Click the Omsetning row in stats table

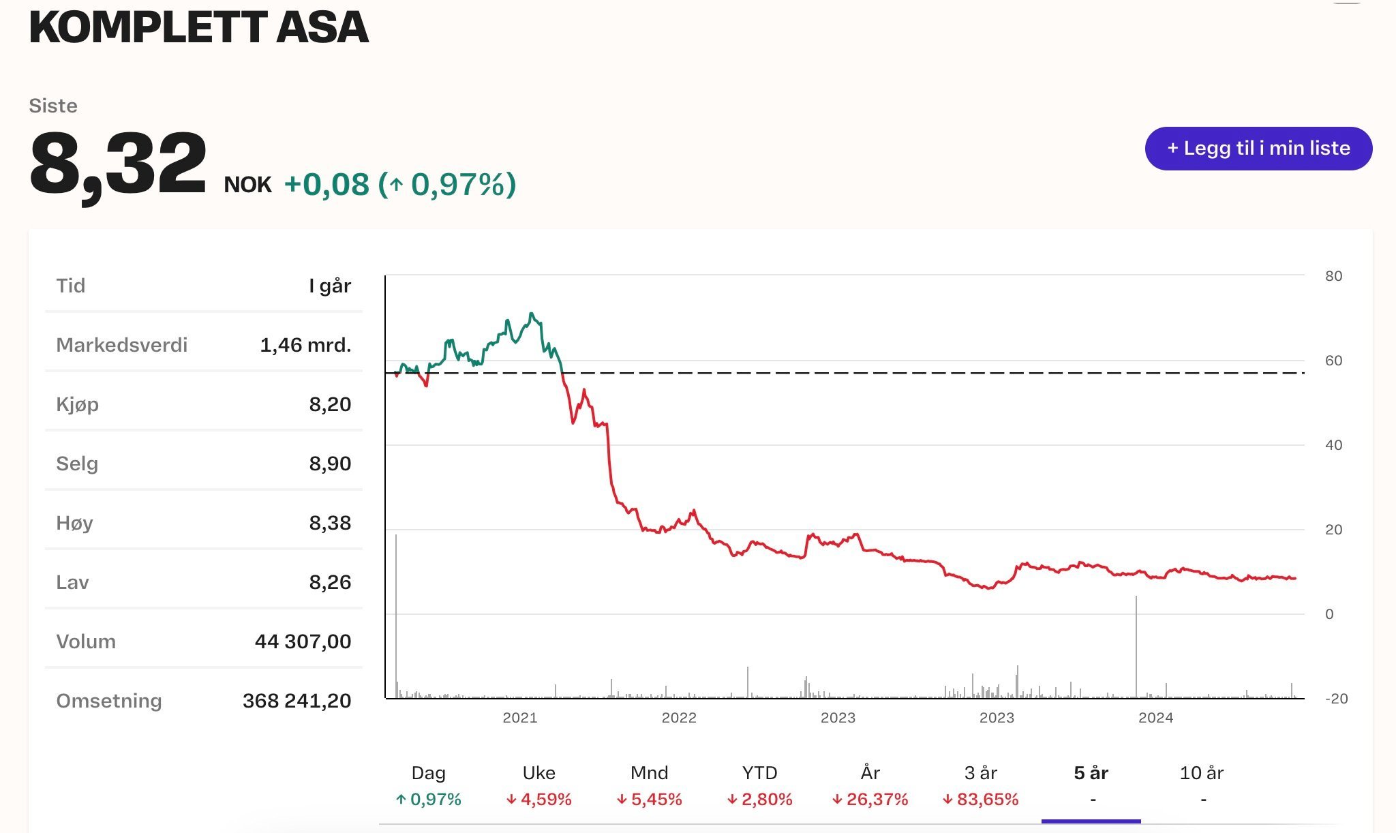pos(204,701)
